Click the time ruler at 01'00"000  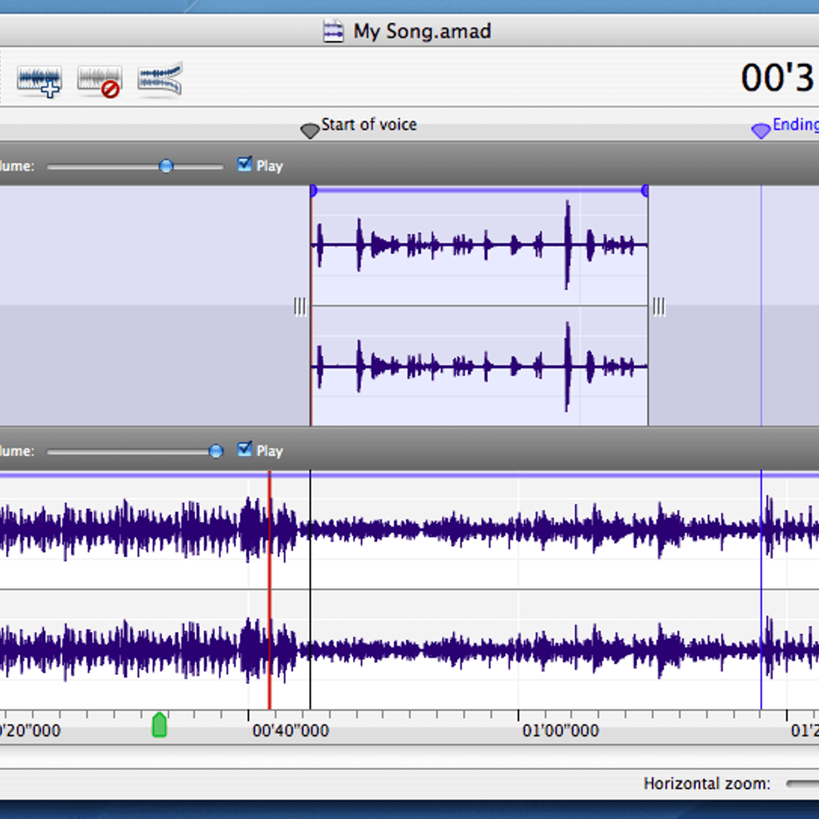coord(518,717)
